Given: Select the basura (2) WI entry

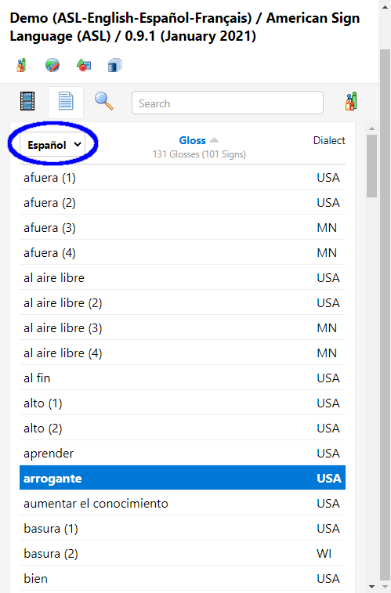Looking at the screenshot, I should [x=183, y=553].
